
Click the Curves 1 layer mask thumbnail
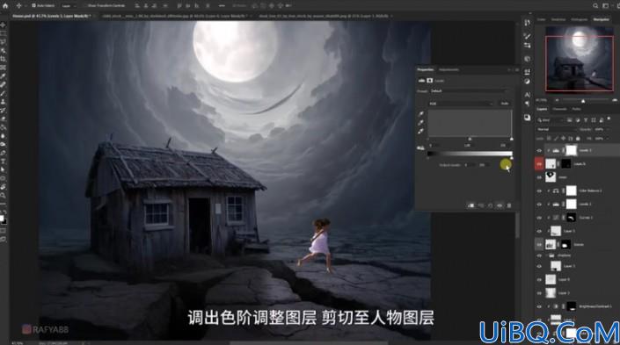(x=571, y=218)
